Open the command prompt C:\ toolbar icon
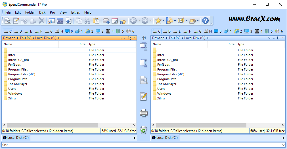 click(x=60, y=21)
